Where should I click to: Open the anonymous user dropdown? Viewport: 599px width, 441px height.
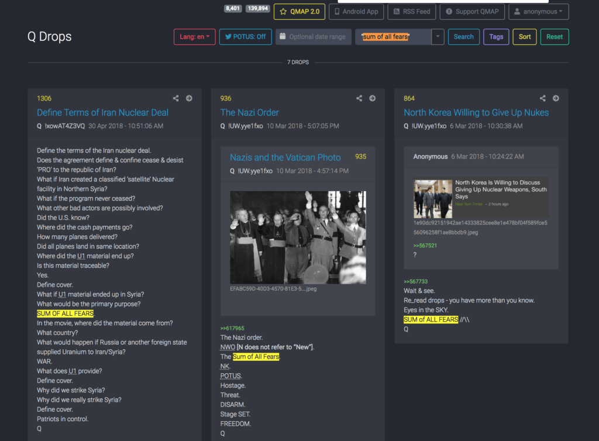(x=538, y=11)
